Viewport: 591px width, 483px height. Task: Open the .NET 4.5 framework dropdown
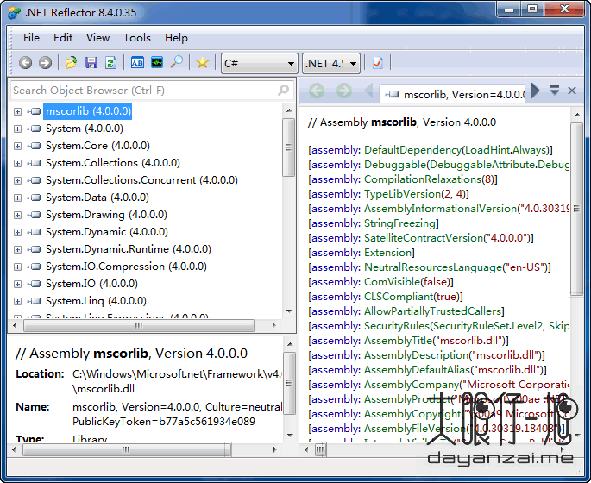point(331,63)
